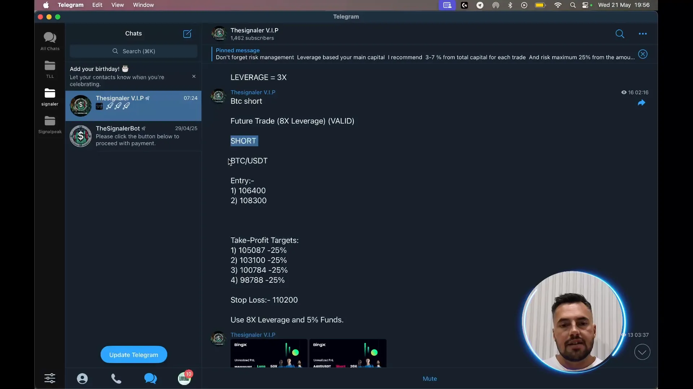Screen dimensions: 693x389
Task: Search within Thesignaler V.I.P channel
Action: click(x=620, y=34)
